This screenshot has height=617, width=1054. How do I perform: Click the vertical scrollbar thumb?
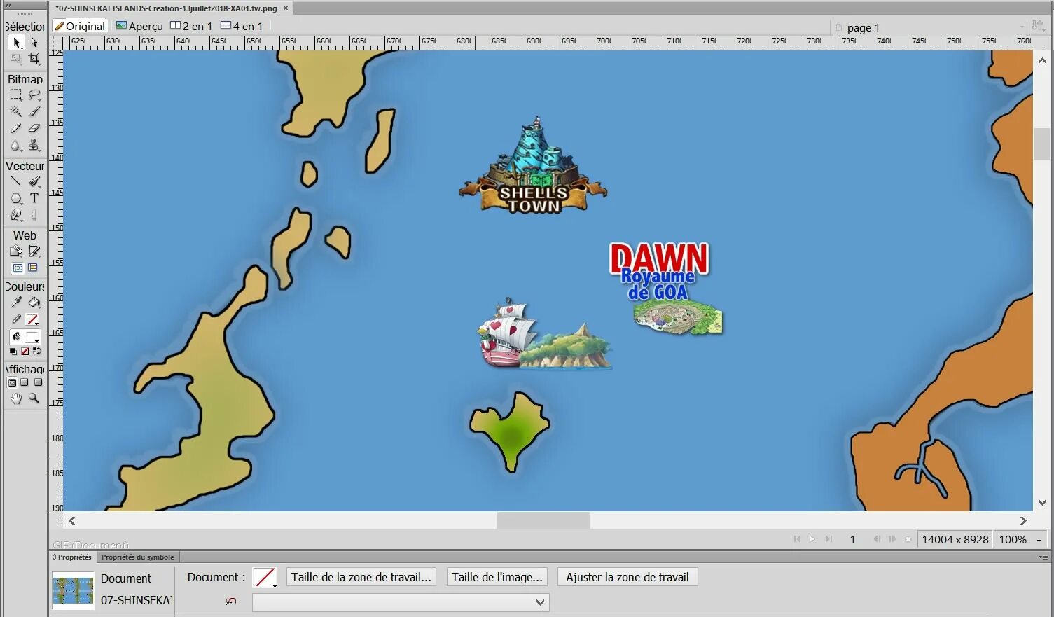click(x=1042, y=144)
